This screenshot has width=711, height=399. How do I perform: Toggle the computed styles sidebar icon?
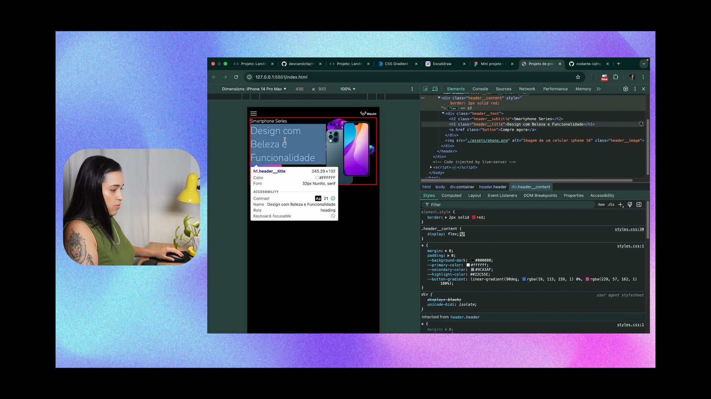(x=639, y=205)
